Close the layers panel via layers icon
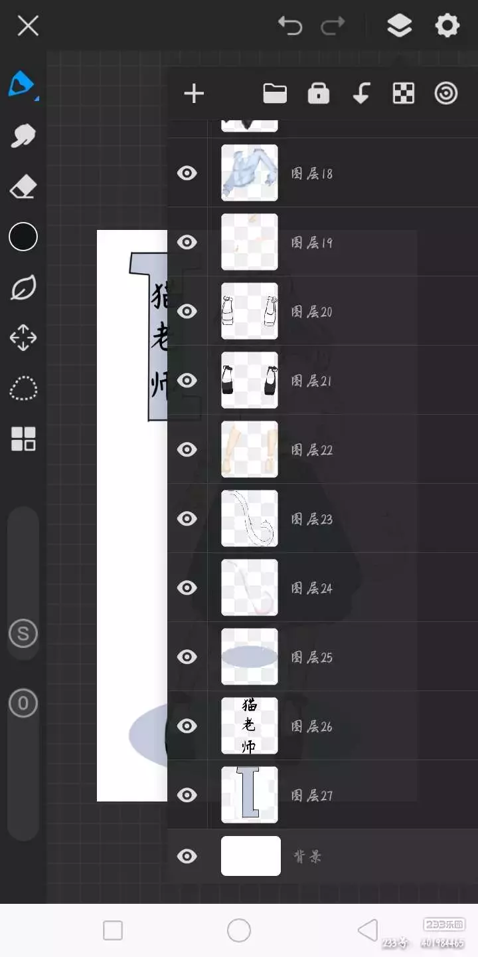This screenshot has width=478, height=957. pyautogui.click(x=399, y=26)
